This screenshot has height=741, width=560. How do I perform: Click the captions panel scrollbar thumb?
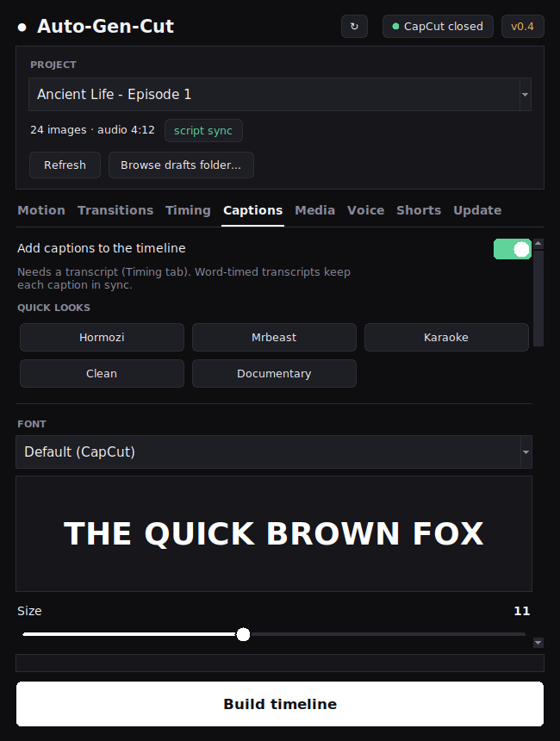pos(538,299)
